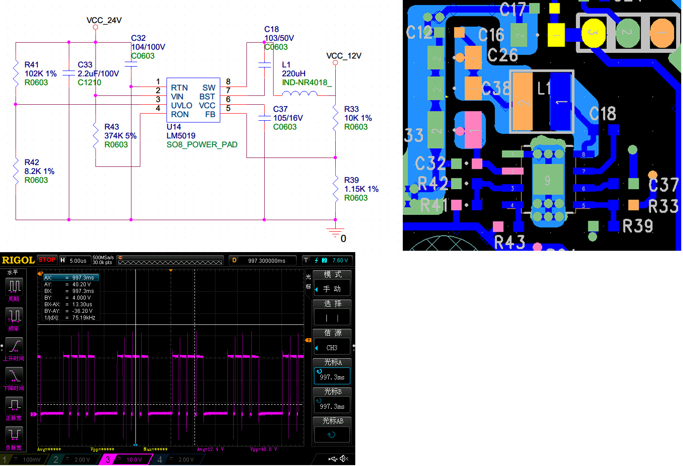Select the R33 resistor symbol in the schematic
The height and width of the screenshot is (466, 683).
tap(335, 118)
